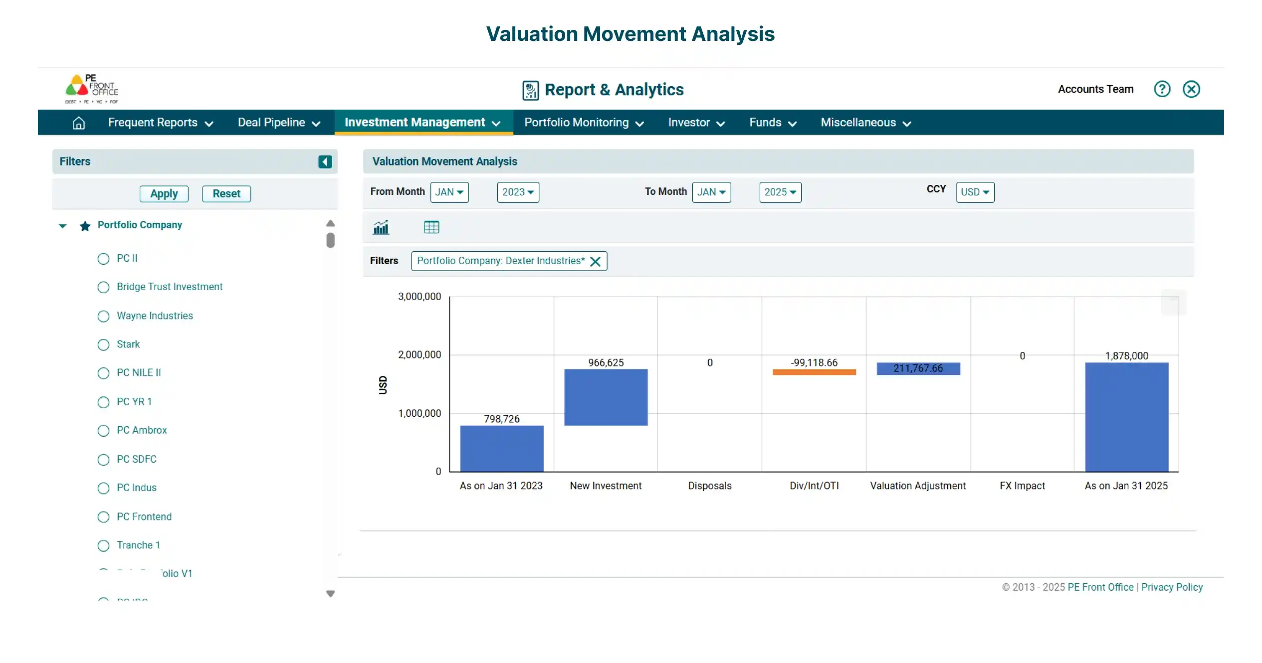
Task: Open Miscellaneous menu
Action: 866,123
